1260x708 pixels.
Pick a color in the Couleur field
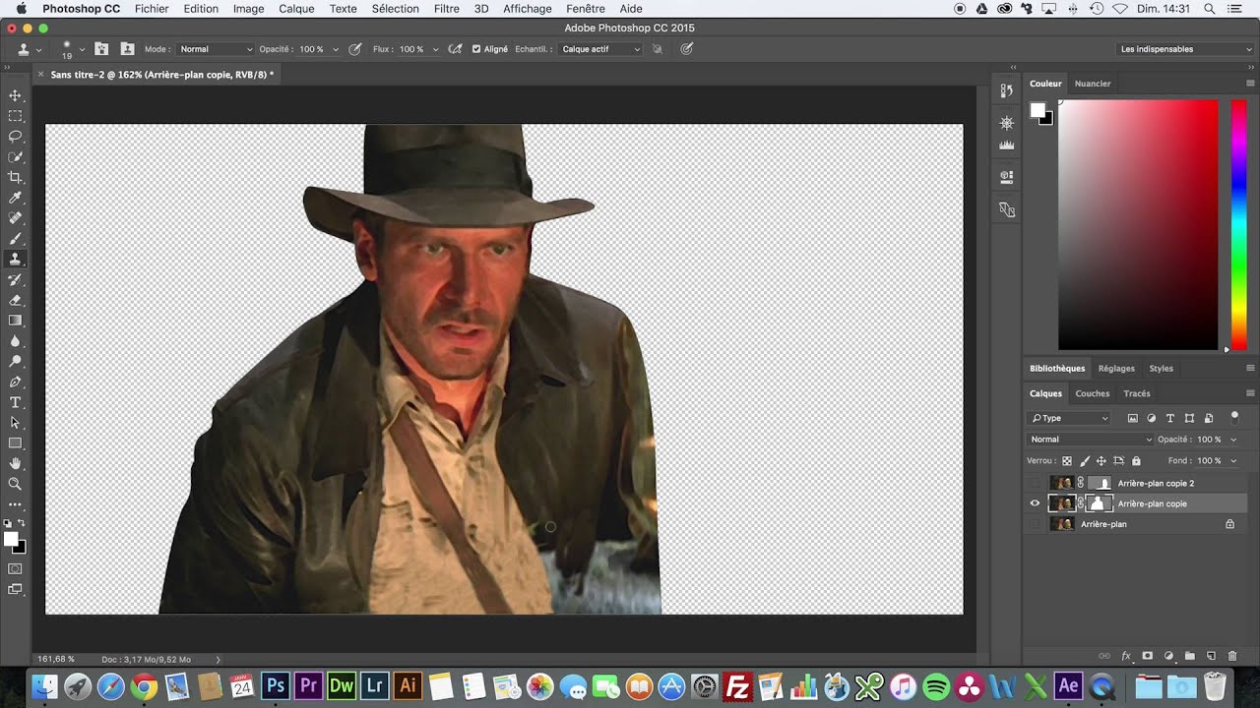click(x=1138, y=224)
